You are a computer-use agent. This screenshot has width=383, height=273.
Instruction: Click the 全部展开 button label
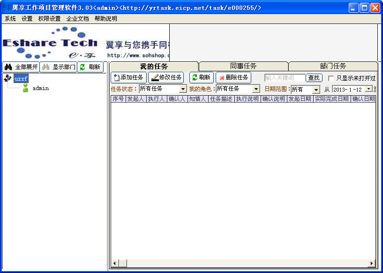(x=26, y=67)
